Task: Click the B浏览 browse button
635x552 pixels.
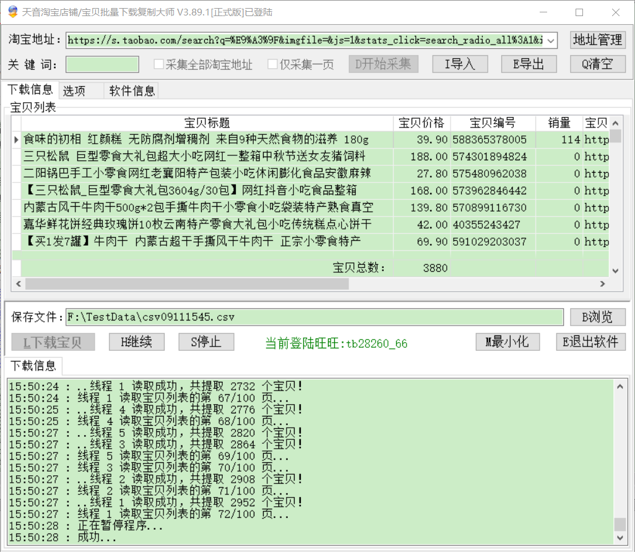Action: coord(597,317)
